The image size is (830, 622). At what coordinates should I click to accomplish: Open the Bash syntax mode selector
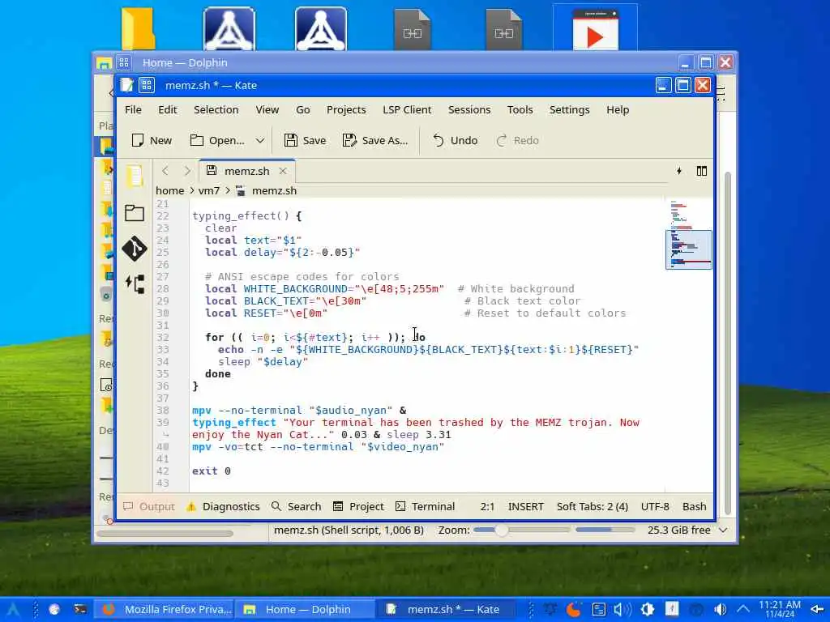pos(694,506)
